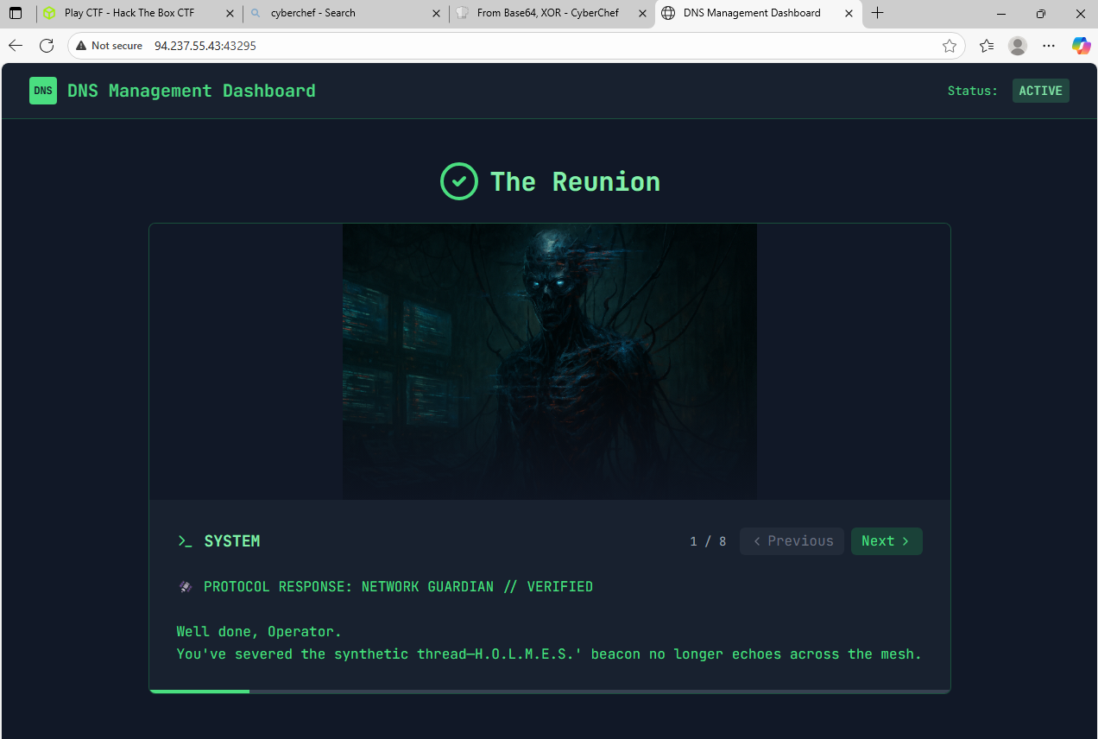The image size is (1098, 739).
Task: Reload the page with refresh icon
Action: pyautogui.click(x=47, y=46)
